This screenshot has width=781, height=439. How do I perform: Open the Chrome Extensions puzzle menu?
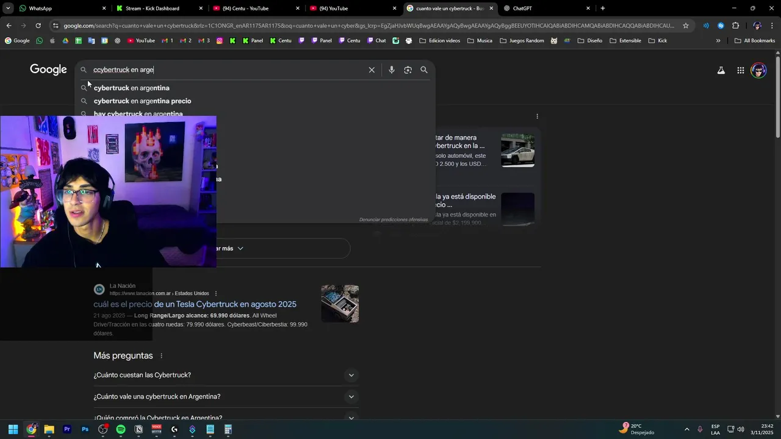click(735, 26)
